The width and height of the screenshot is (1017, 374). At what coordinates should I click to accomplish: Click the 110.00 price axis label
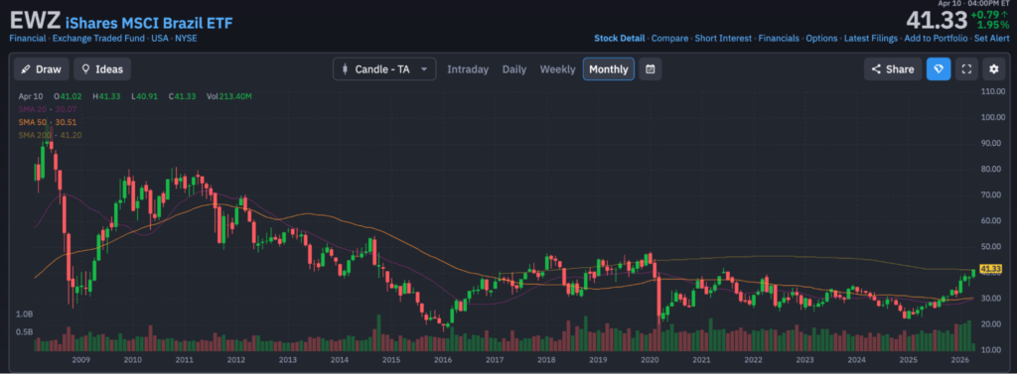point(992,92)
